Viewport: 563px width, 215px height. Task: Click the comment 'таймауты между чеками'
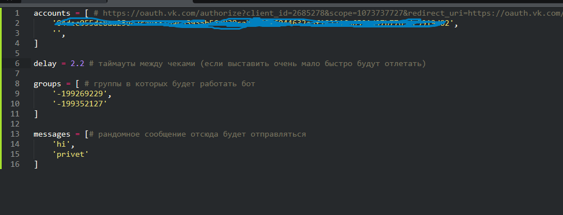(147, 64)
